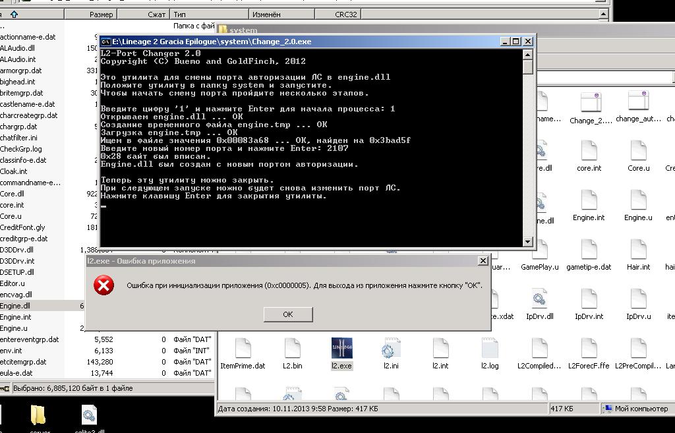This screenshot has width=675, height=433.
Task: Select the Change_2.... program icon in system folder
Action: 591,102
